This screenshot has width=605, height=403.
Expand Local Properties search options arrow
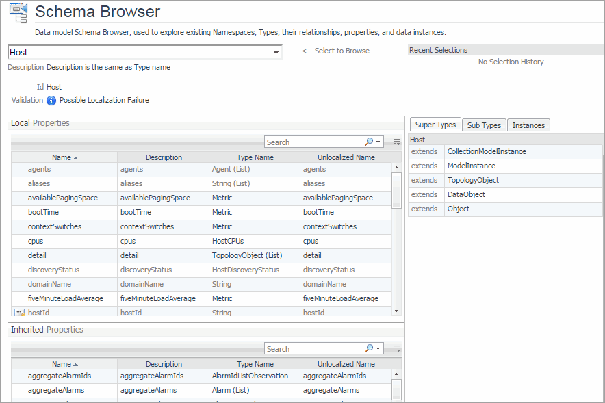378,142
